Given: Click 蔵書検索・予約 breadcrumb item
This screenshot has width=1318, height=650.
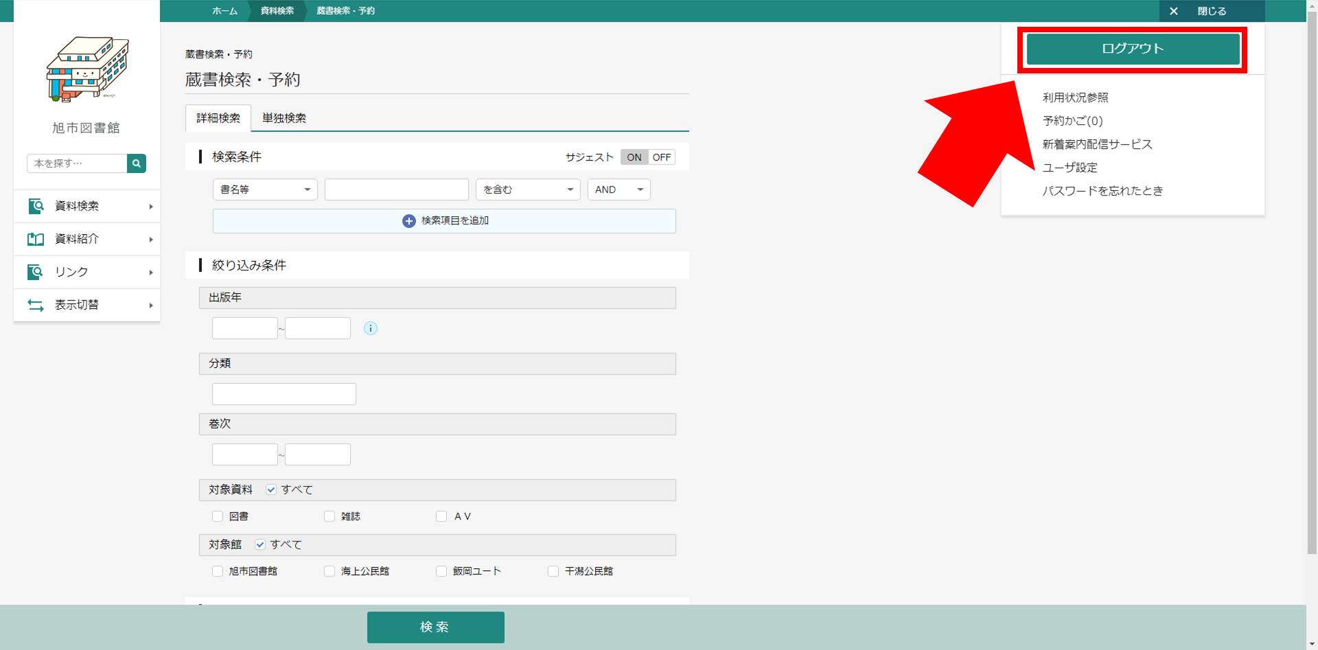Looking at the screenshot, I should pyautogui.click(x=345, y=11).
